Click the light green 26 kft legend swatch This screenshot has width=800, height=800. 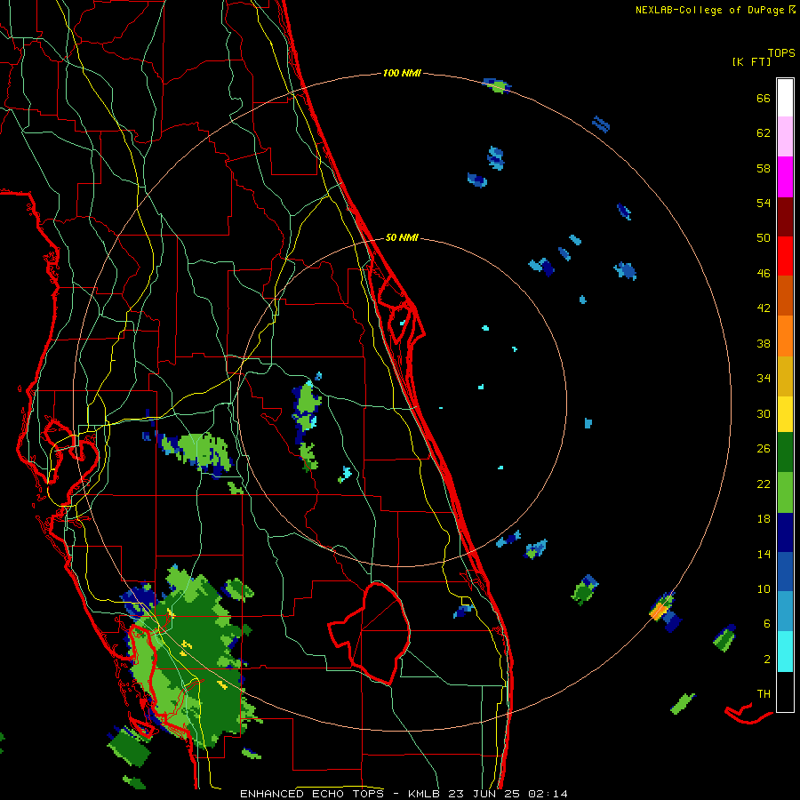(x=785, y=492)
